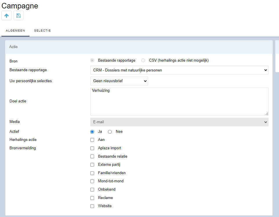Set Actief to Ja
Viewport: 279px width, 217px height.
tap(92, 132)
